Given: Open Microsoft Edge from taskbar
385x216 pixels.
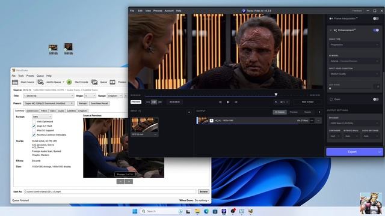Looking at the screenshot, I should (x=206, y=211).
